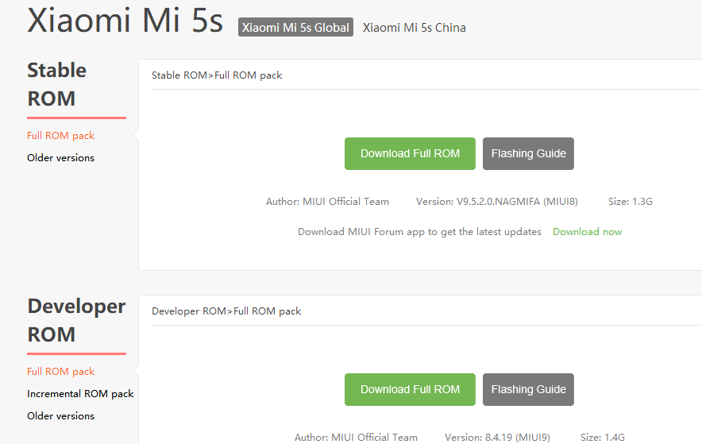Open Full ROM pack under Developer ROM
702x444 pixels.
point(61,372)
